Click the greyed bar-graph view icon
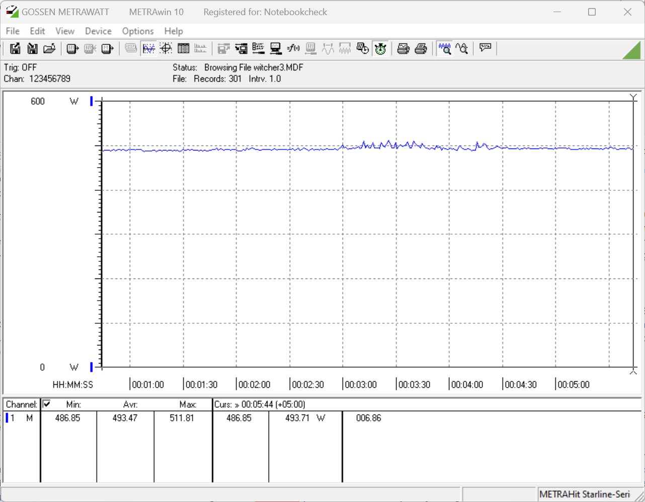 click(x=200, y=48)
